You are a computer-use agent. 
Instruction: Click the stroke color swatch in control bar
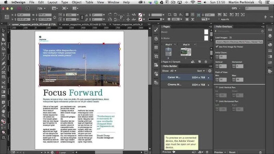[140, 20]
